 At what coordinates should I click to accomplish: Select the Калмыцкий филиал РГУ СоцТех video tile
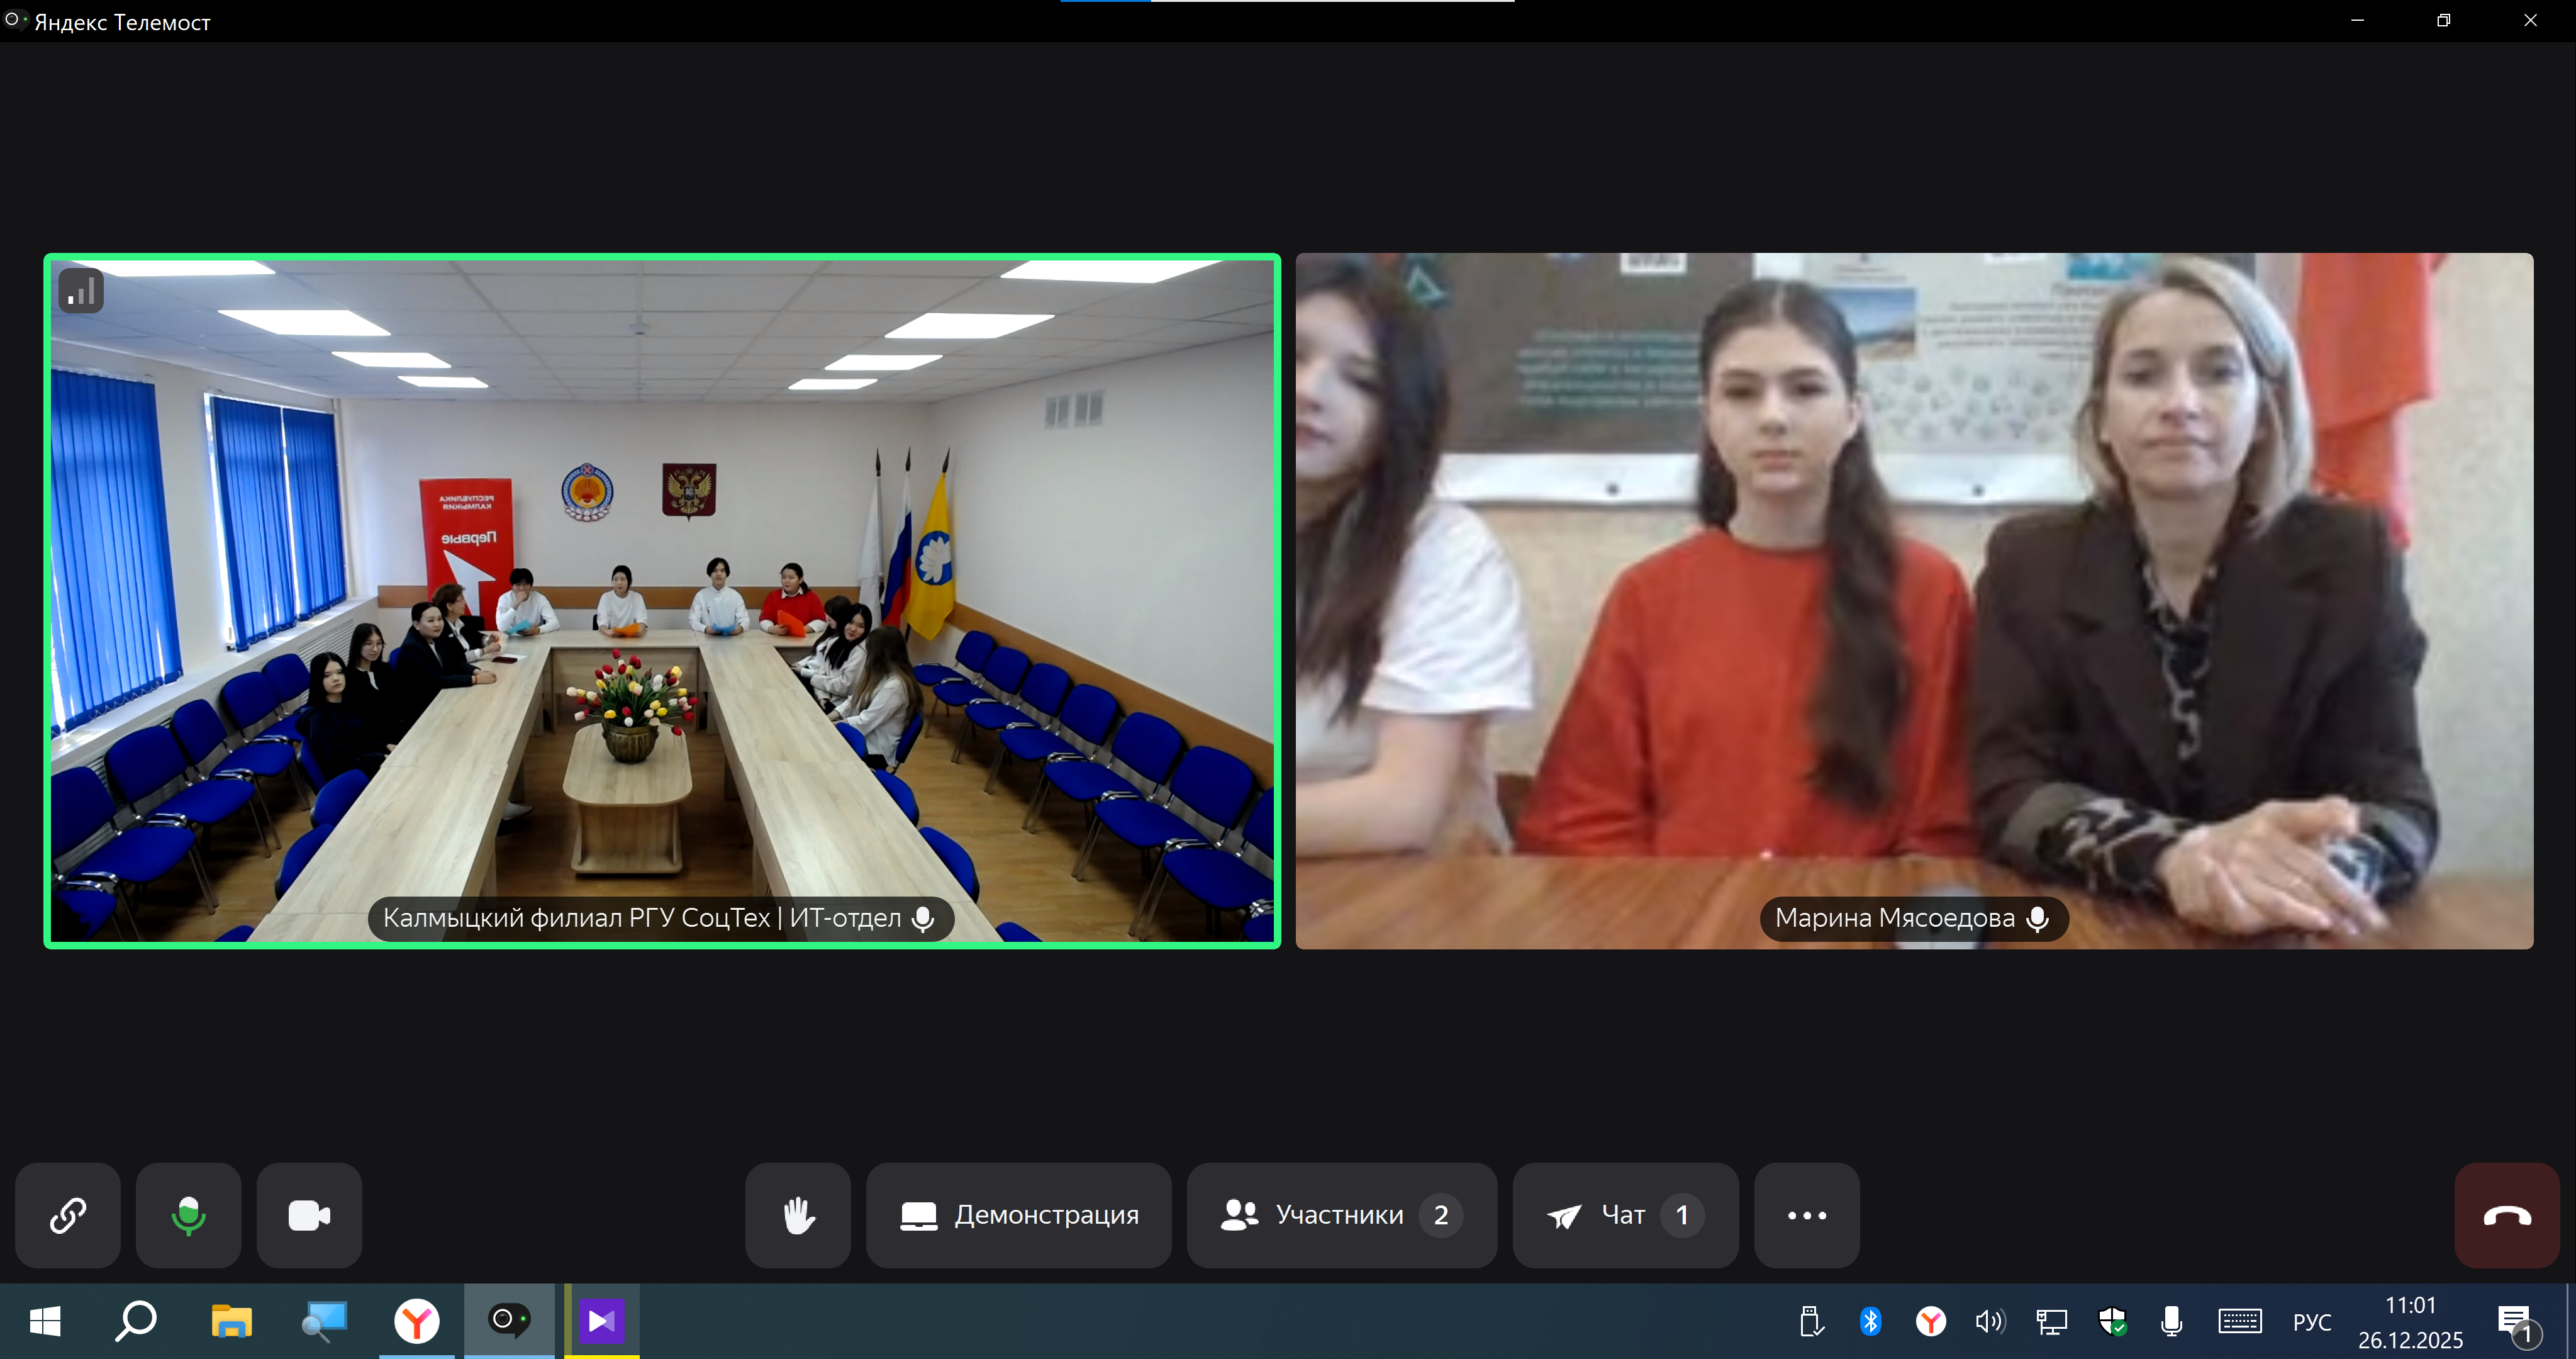(662, 600)
